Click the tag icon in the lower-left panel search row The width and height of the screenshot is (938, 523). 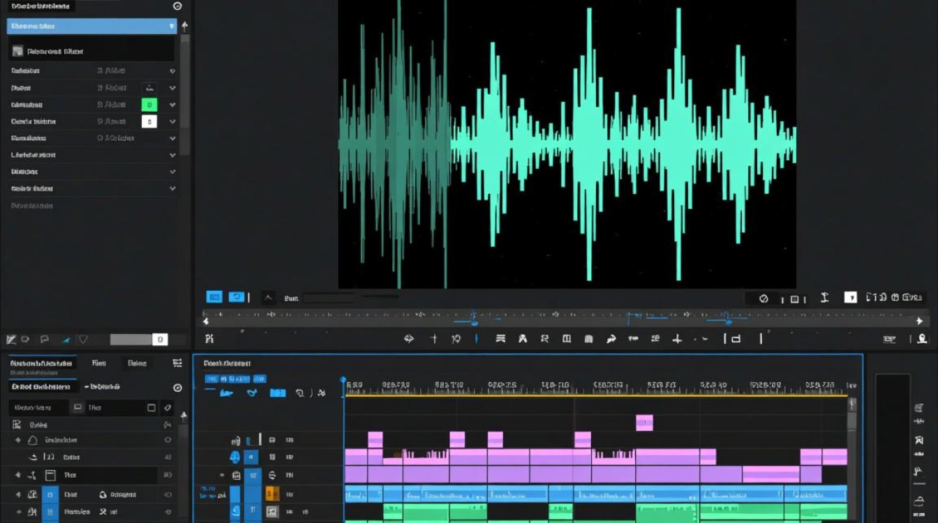[167, 407]
